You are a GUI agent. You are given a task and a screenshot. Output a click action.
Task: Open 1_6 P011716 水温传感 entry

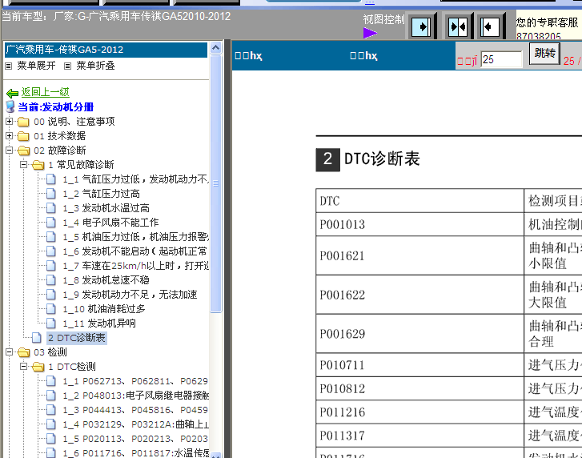tap(136, 453)
